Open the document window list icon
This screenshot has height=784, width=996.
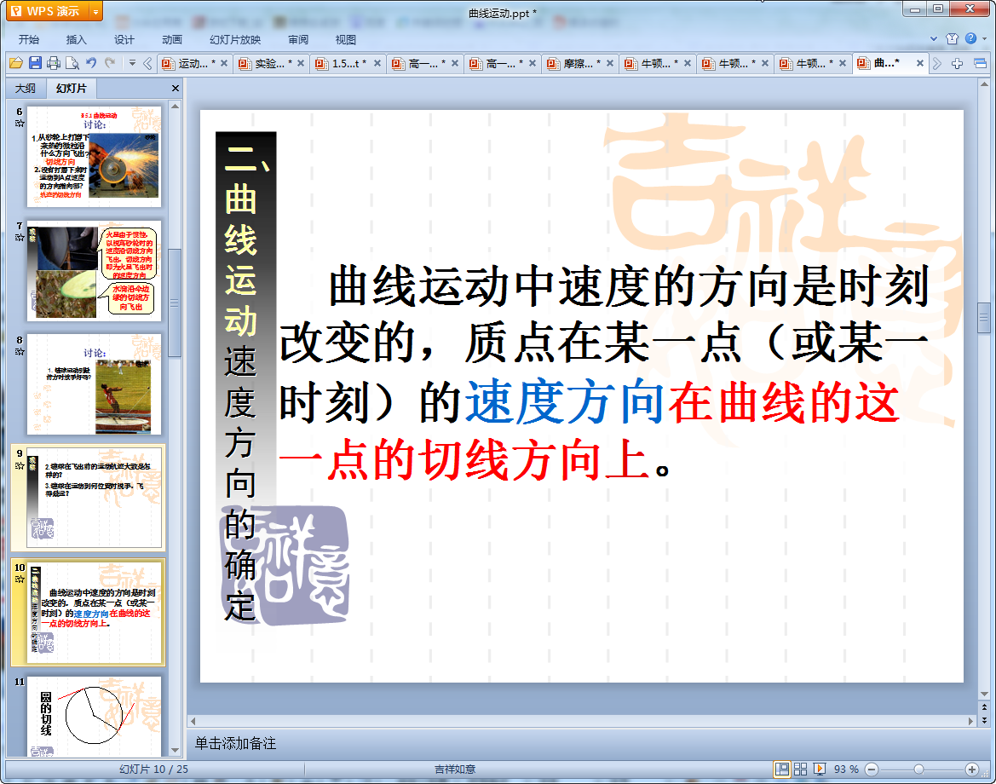[x=980, y=64]
